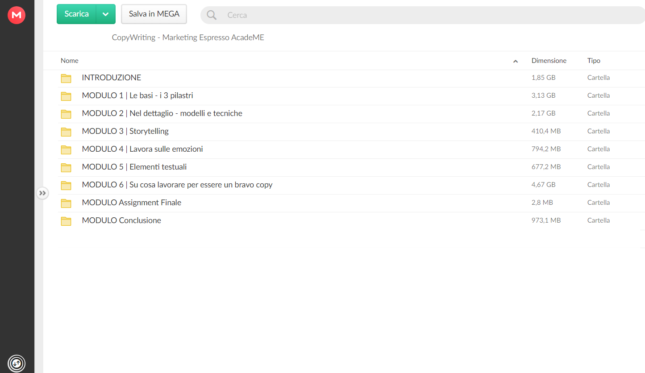Select the INTRODUZIONE folder name
The height and width of the screenshot is (373, 645).
click(112, 78)
